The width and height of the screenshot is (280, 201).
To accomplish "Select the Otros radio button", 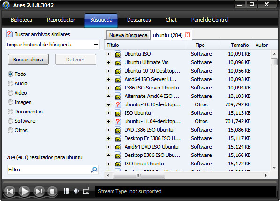I will point(10,130).
